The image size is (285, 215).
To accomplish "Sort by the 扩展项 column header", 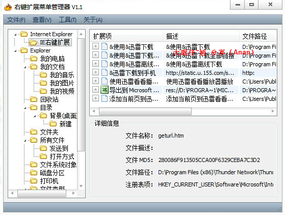I will point(126,36).
